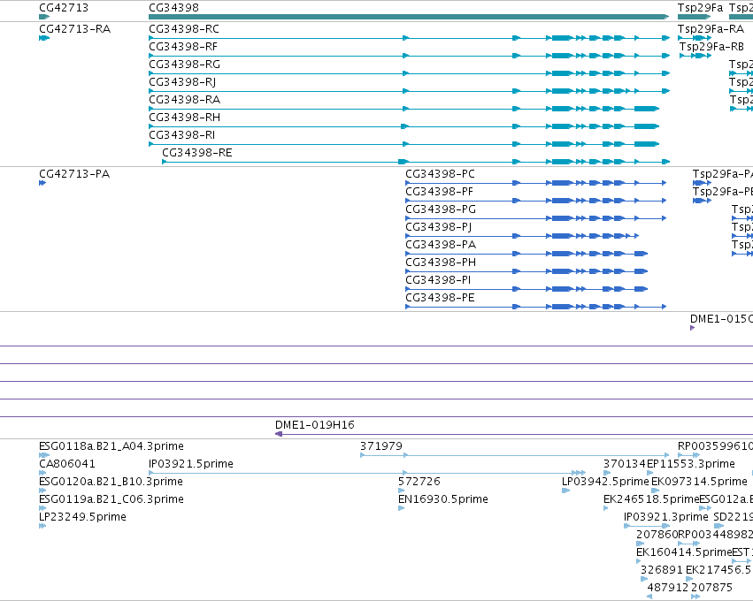Click the 207860 EST label
Image resolution: width=753 pixels, height=601 pixels.
coord(657,535)
